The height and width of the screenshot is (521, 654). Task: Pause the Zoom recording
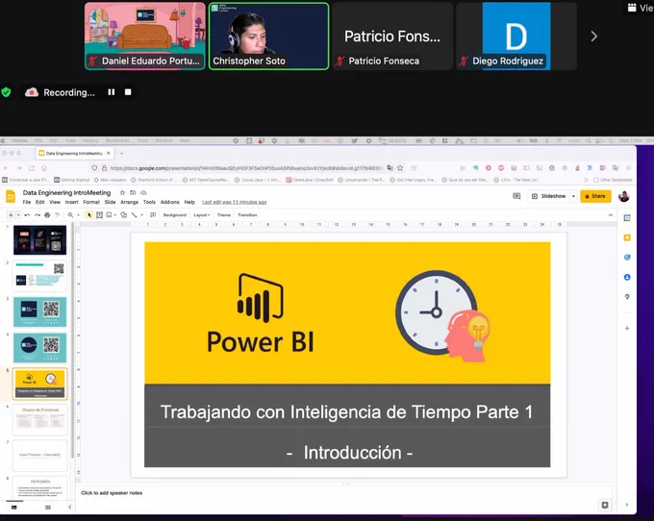(x=111, y=92)
